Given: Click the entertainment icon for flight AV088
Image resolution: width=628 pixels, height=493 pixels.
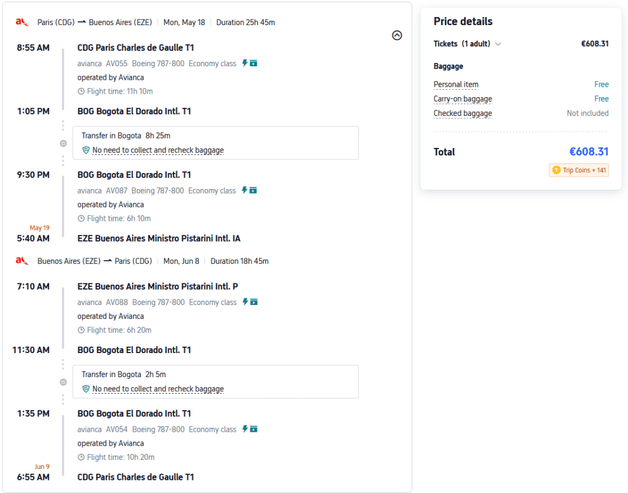Looking at the screenshot, I should click(x=254, y=302).
